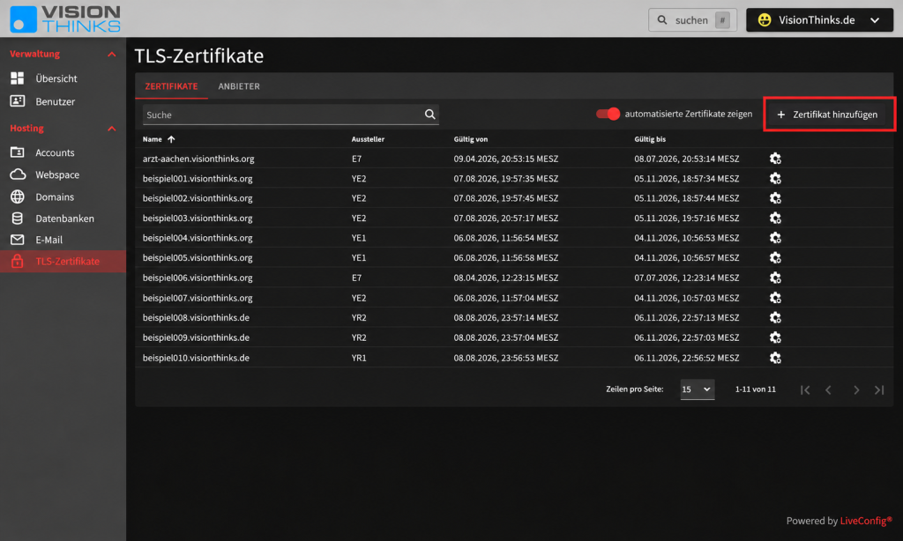Sort by Gültig bis column header
The height and width of the screenshot is (541, 903).
click(650, 139)
